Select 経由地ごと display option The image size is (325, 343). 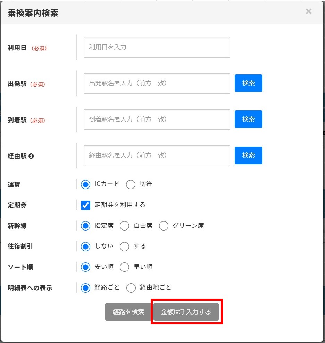[131, 288]
